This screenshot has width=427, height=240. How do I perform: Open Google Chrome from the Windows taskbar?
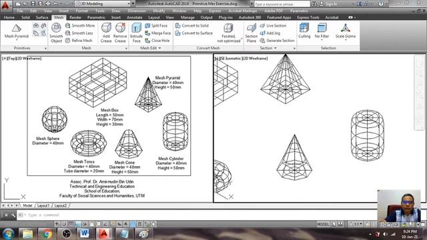pyautogui.click(x=47, y=234)
